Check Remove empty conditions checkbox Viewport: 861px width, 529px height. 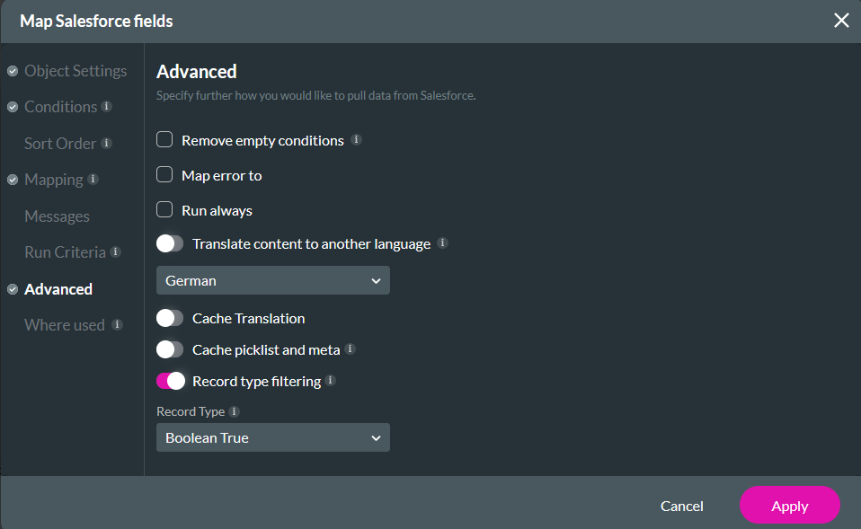click(164, 139)
